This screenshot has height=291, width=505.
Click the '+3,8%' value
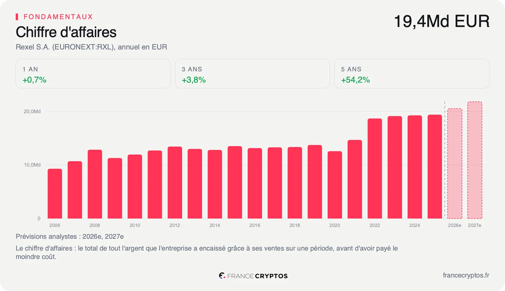tap(194, 80)
